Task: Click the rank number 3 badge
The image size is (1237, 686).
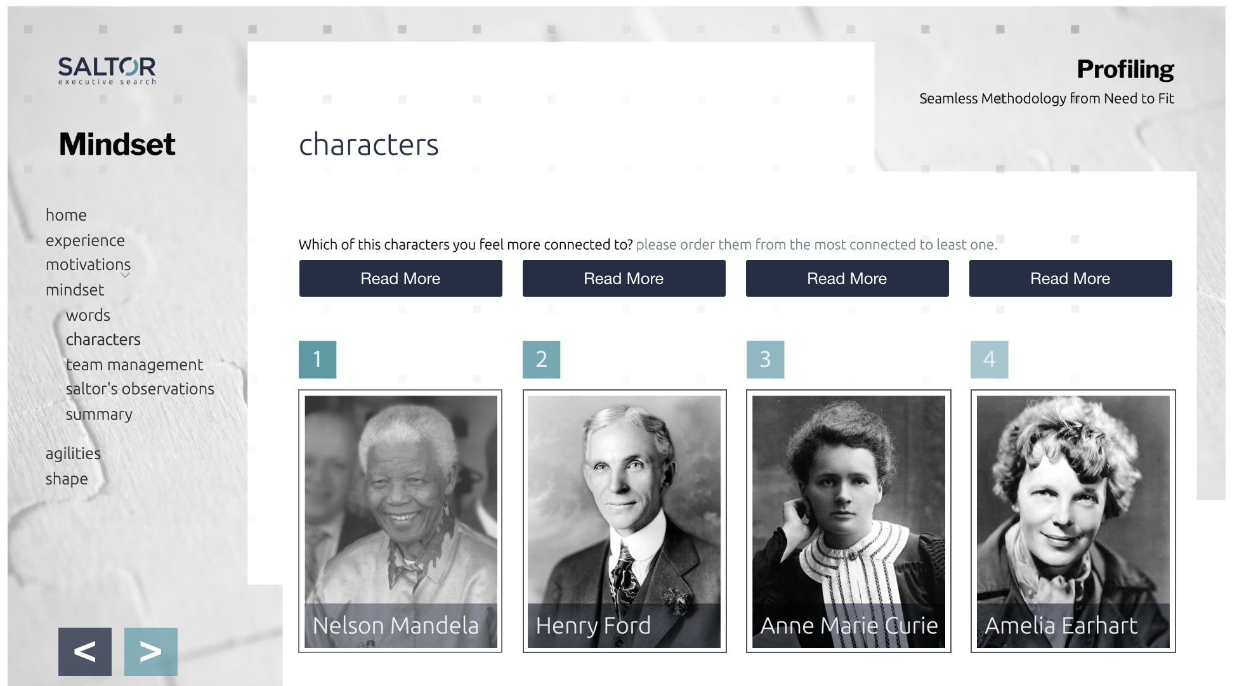Action: tap(765, 359)
